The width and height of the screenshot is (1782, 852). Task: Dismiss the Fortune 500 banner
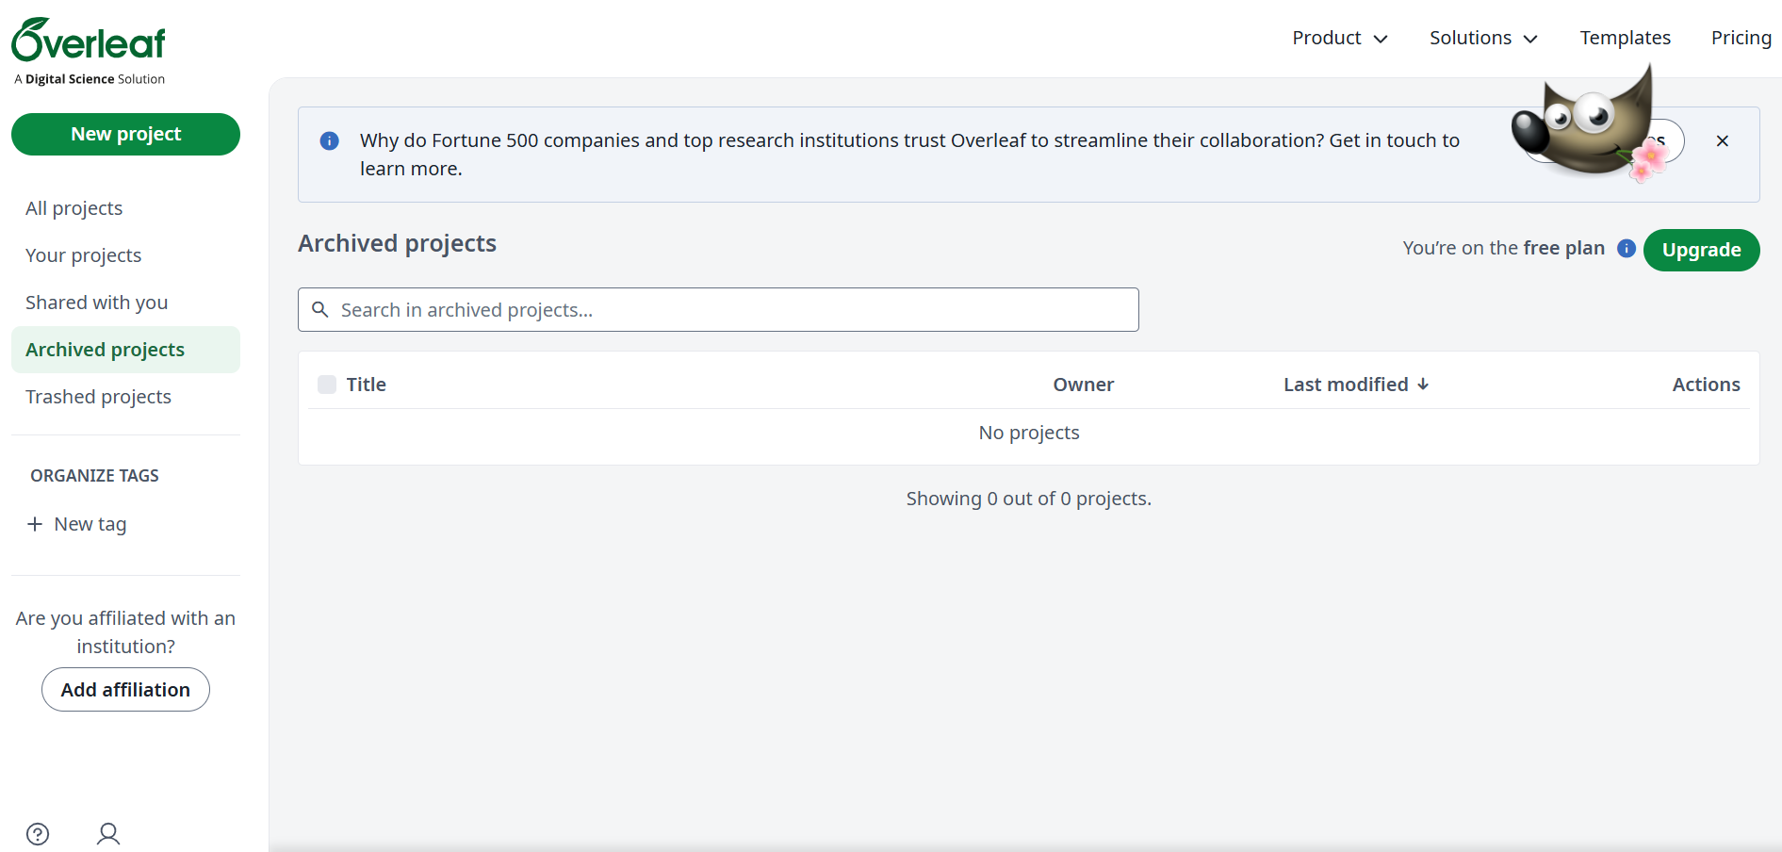click(x=1723, y=140)
